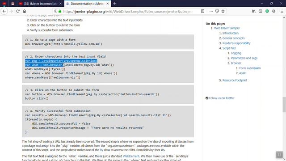Jump to Browser subsection
Viewport: 286px width, 161px height.
point(236,63)
